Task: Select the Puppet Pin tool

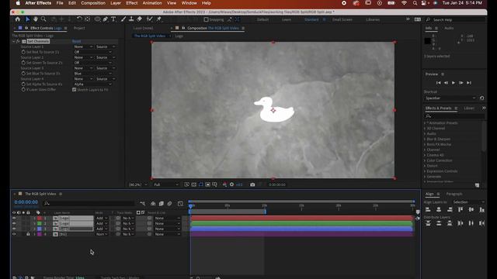Action: tap(158, 19)
